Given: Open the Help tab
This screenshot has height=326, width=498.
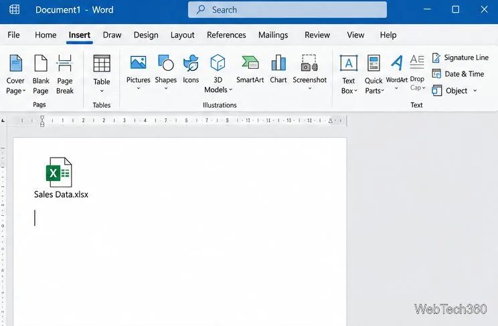Looking at the screenshot, I should click(x=388, y=35).
